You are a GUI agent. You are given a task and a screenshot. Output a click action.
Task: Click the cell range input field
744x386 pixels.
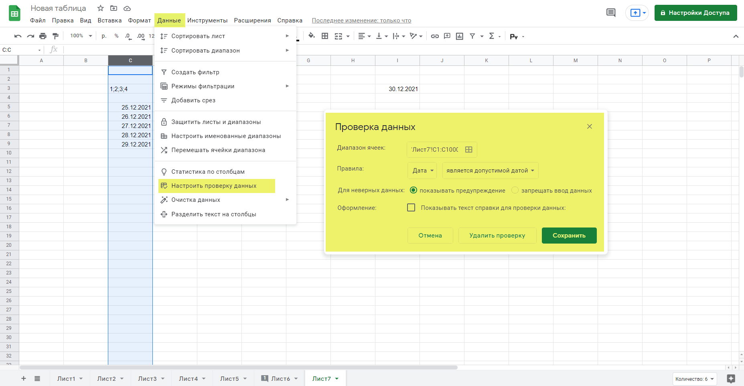[442, 149]
